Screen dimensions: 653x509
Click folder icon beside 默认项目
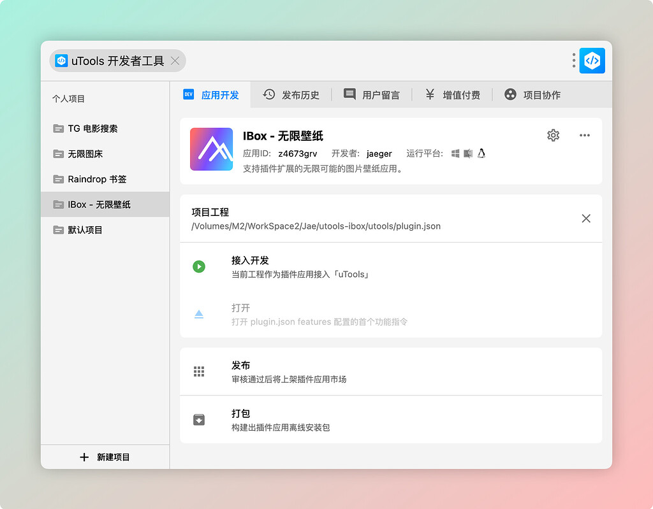(x=58, y=230)
